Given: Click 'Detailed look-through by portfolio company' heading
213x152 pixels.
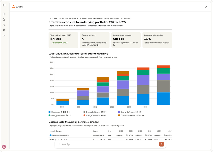Looking at the screenshot, I should point(74,122).
